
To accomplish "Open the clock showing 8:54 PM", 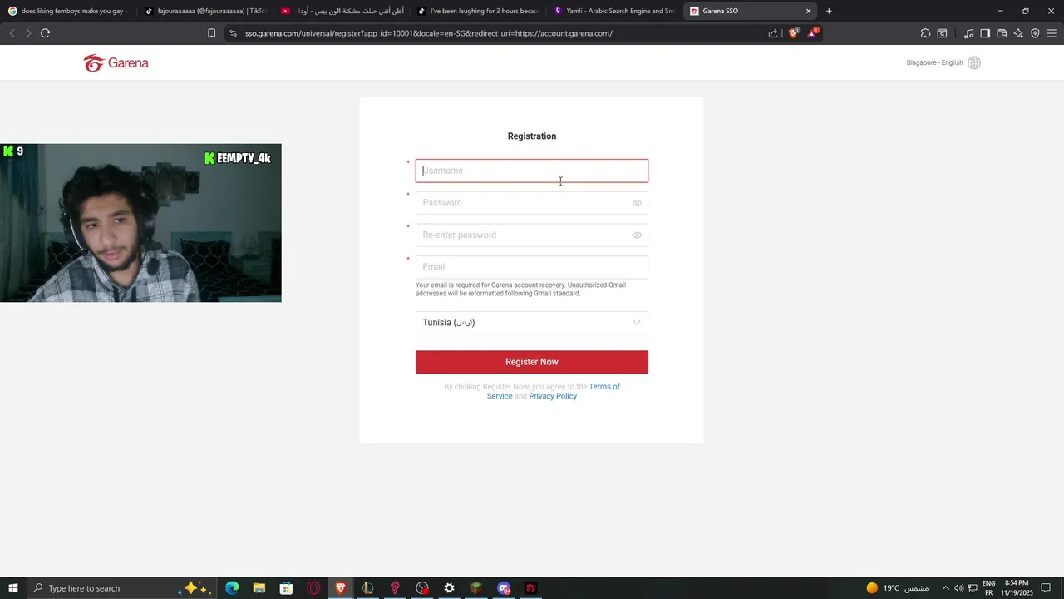I will pos(1017,588).
